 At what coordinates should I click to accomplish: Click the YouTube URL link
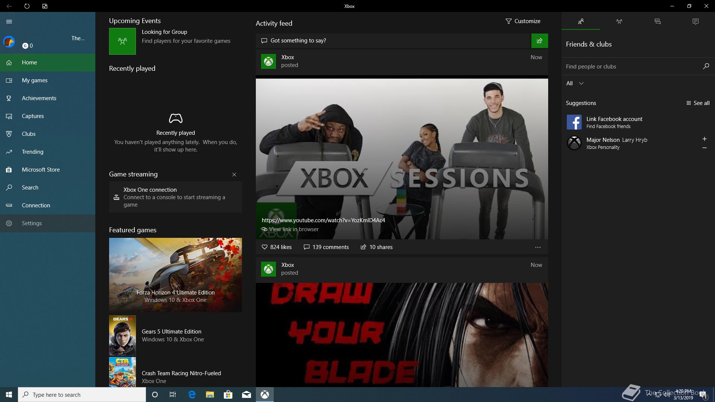point(323,220)
